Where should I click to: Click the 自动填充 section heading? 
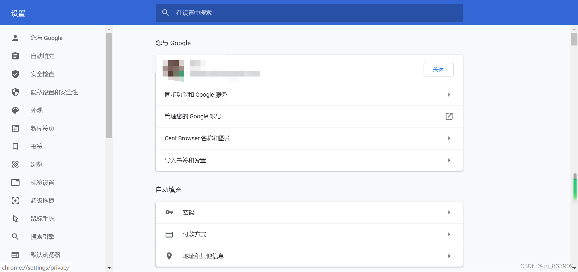pos(169,190)
